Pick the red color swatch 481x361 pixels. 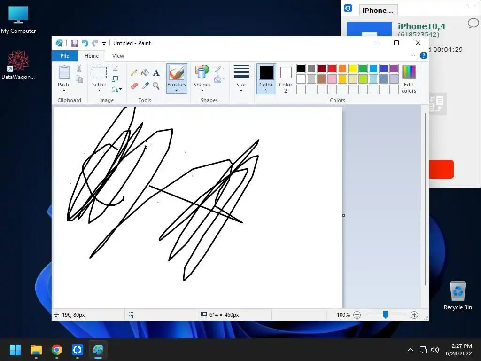pyautogui.click(x=332, y=69)
